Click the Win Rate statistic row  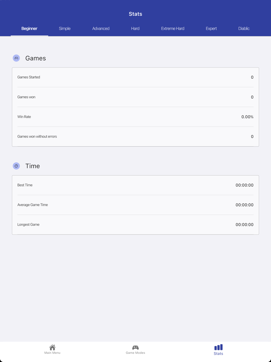tap(135, 117)
